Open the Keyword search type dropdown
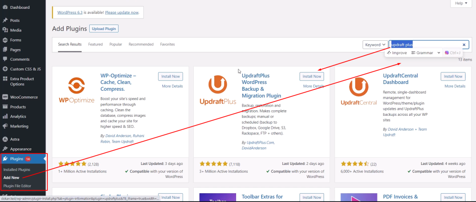The width and height of the screenshot is (476, 202). pyautogui.click(x=375, y=45)
